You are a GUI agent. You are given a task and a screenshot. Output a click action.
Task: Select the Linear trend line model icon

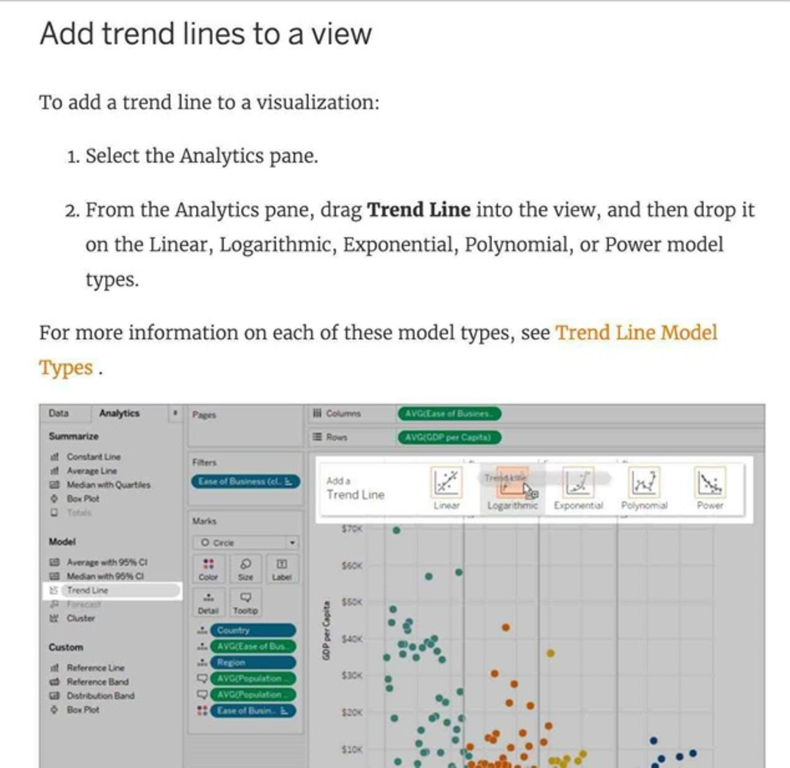447,482
